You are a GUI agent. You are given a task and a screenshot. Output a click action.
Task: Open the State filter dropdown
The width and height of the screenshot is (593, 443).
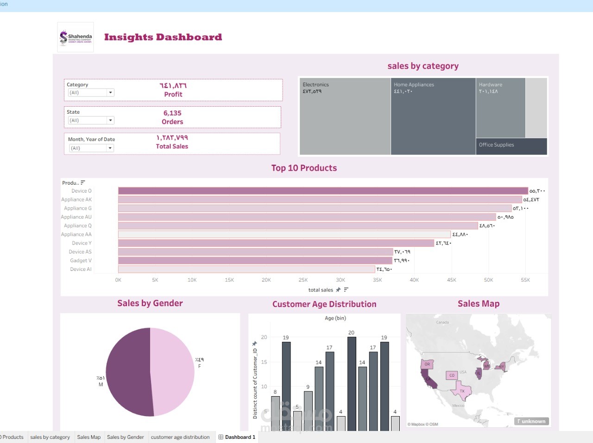[110, 120]
